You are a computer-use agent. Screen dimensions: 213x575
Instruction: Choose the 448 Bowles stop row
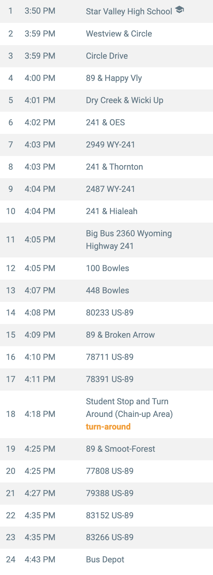coord(106,291)
